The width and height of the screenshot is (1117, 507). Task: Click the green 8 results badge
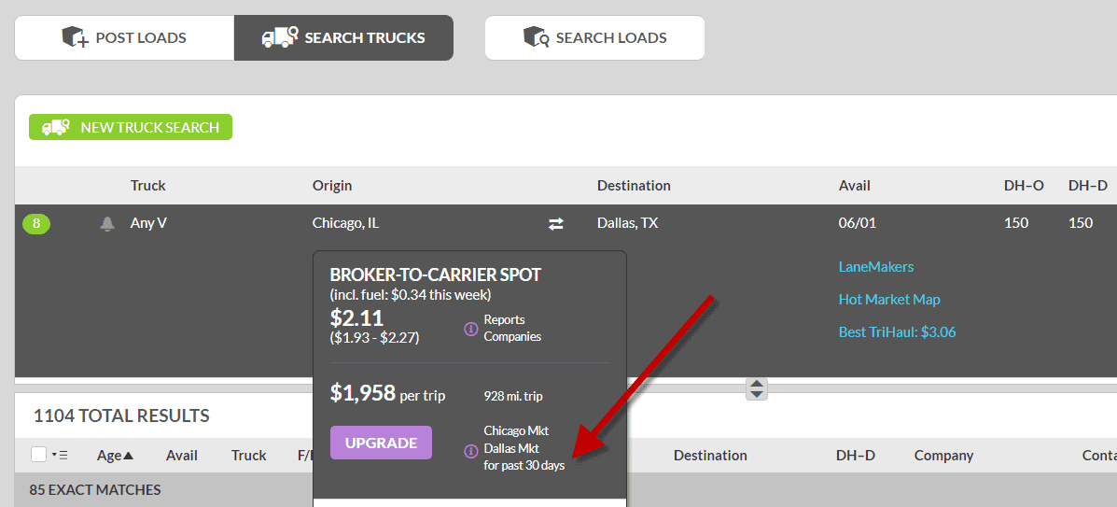pyautogui.click(x=36, y=224)
